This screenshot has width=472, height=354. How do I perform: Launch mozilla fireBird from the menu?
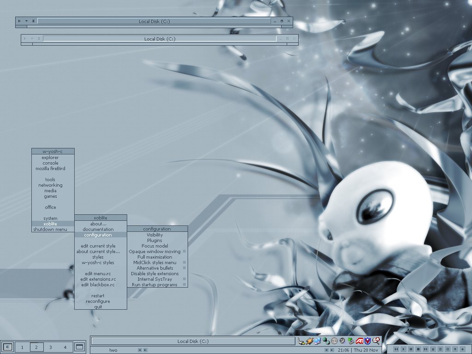click(53, 169)
